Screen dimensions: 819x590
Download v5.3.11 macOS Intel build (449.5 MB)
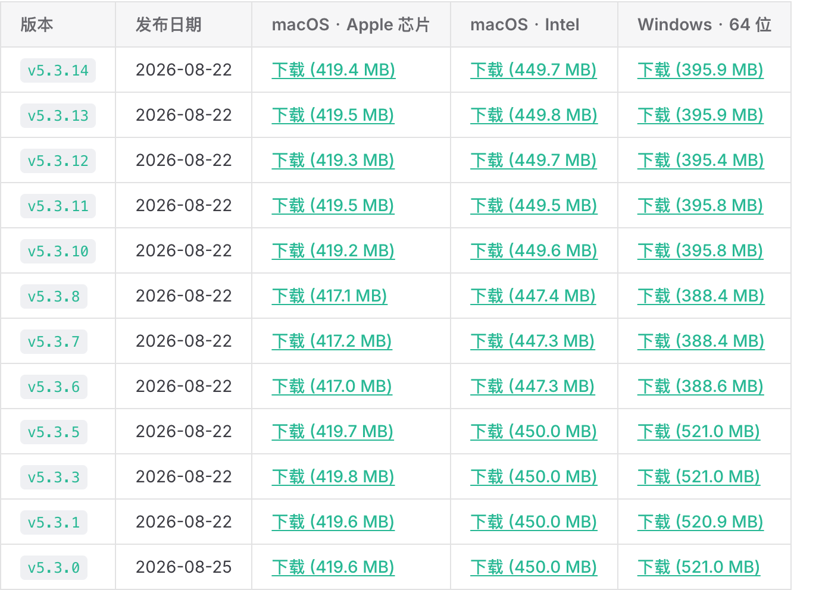pyautogui.click(x=534, y=206)
